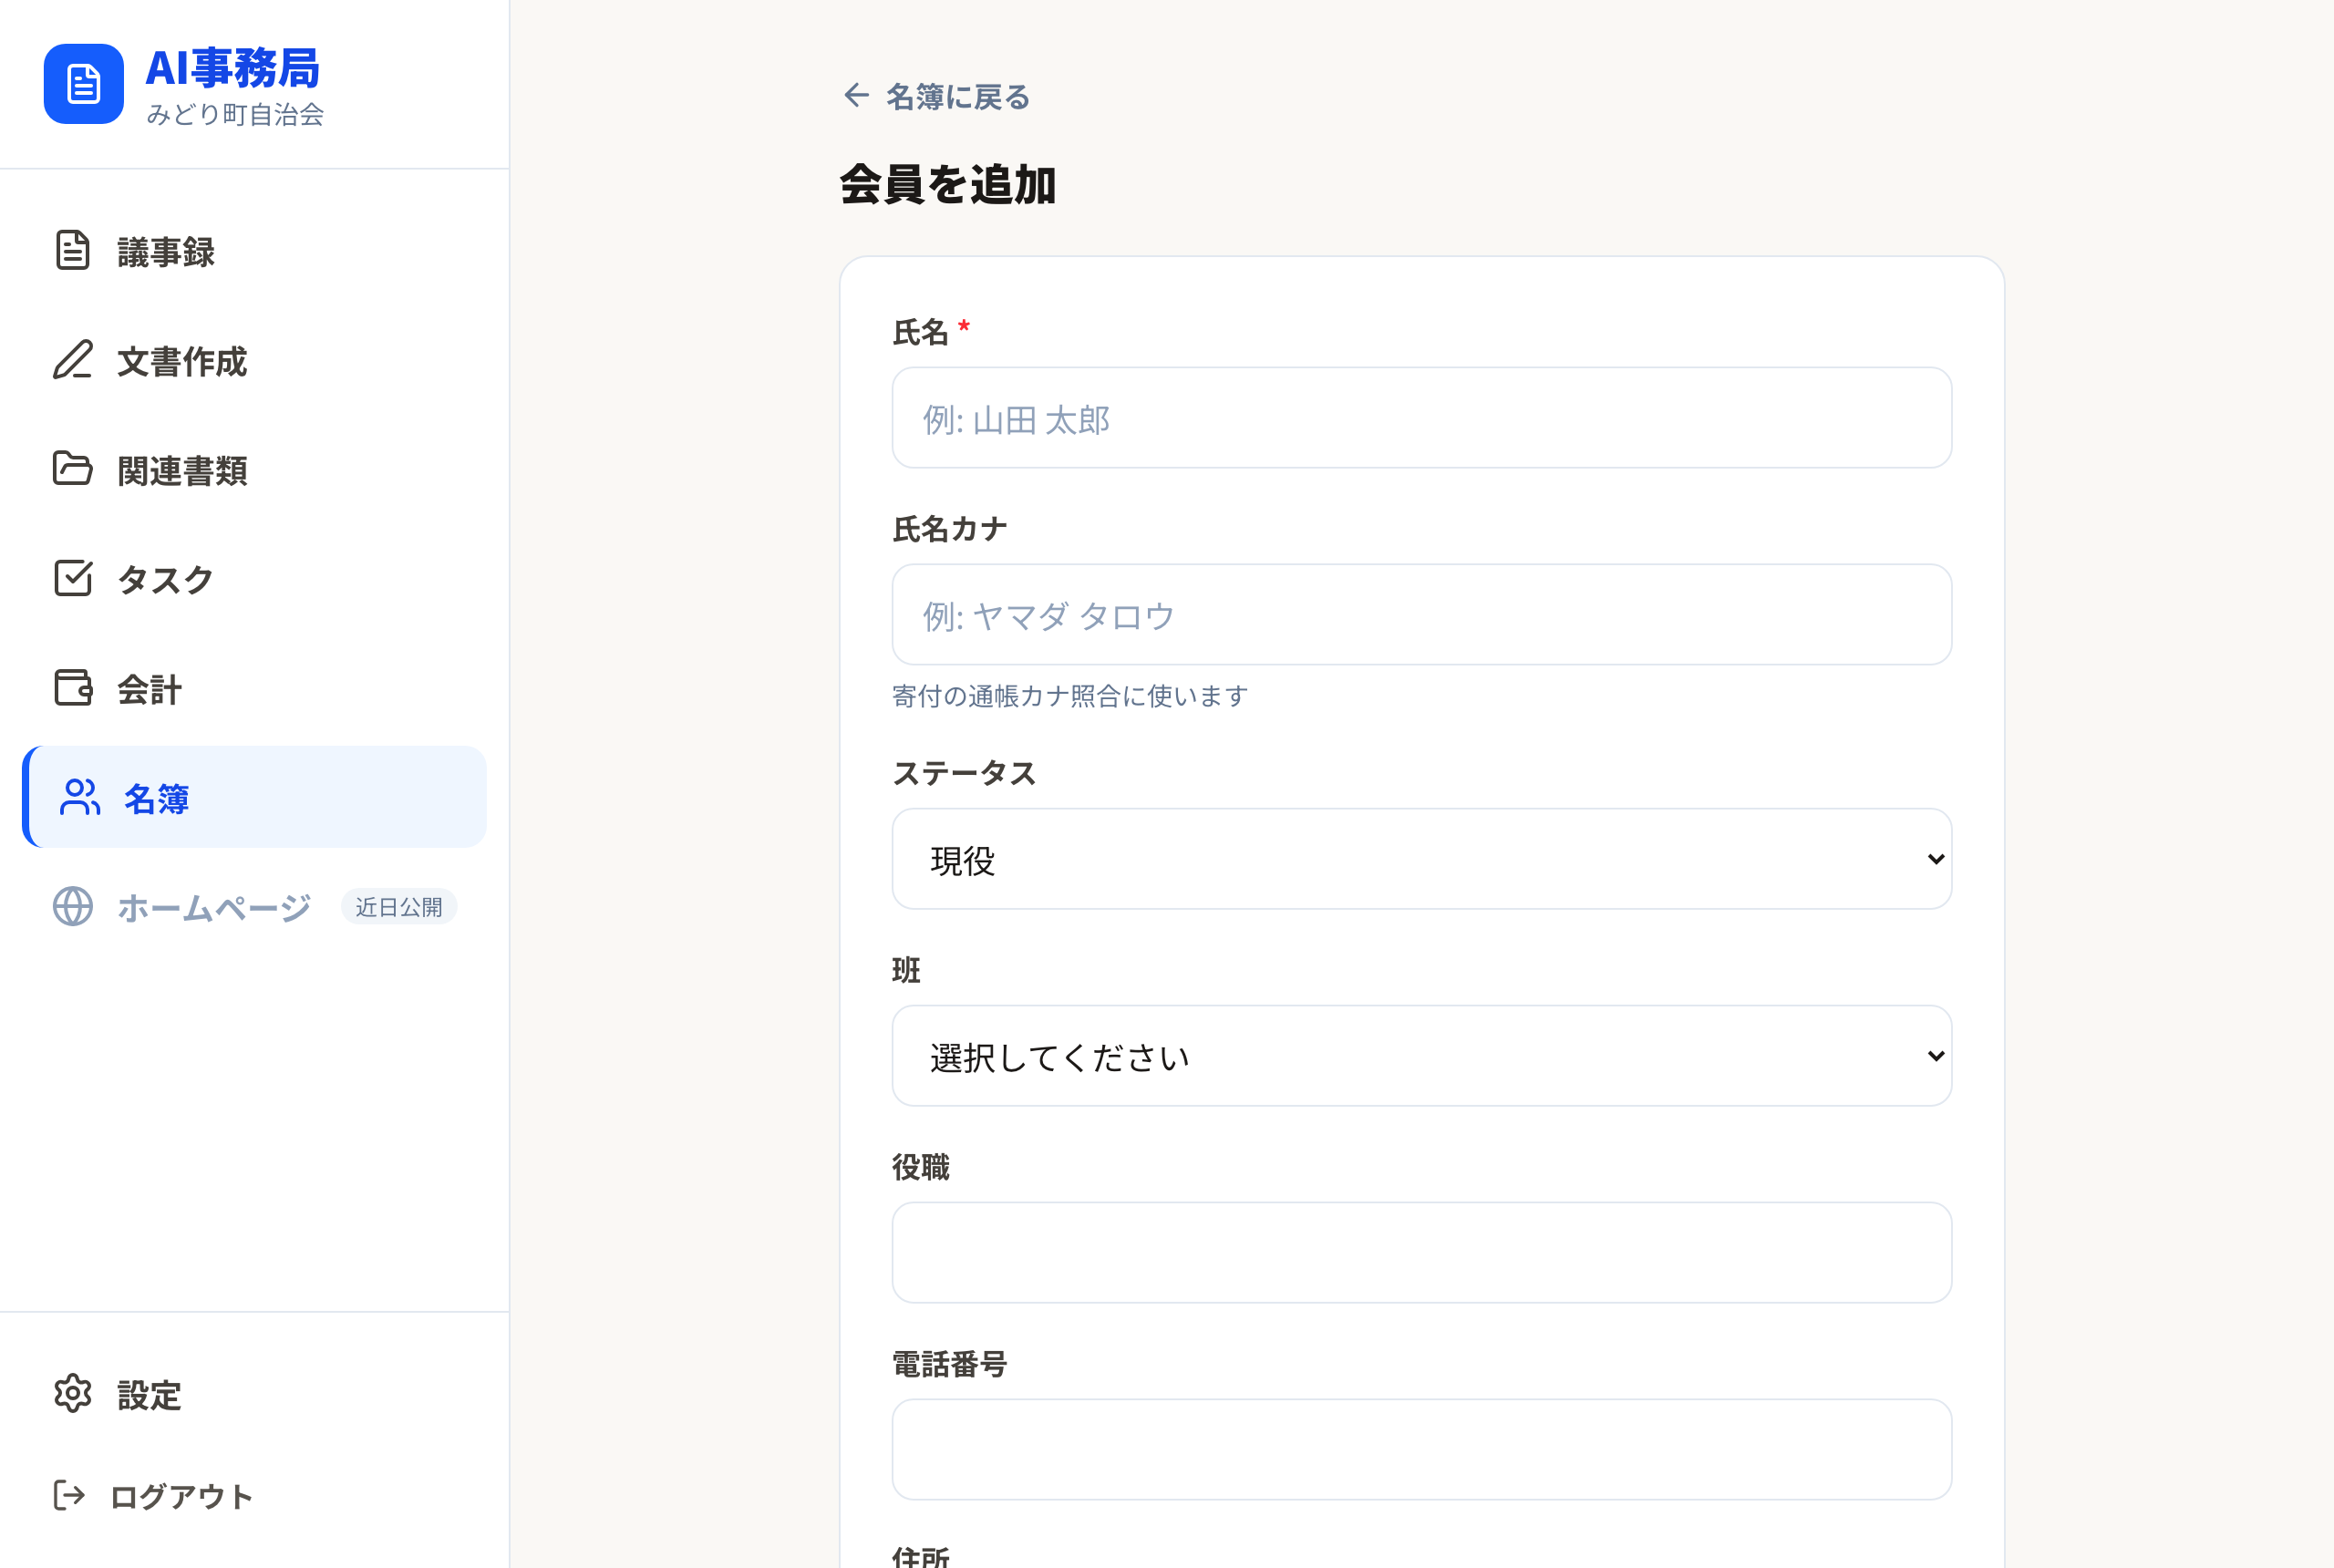The image size is (2334, 1568).
Task: Return via the 名簿に戻る link
Action: pyautogui.click(x=936, y=96)
